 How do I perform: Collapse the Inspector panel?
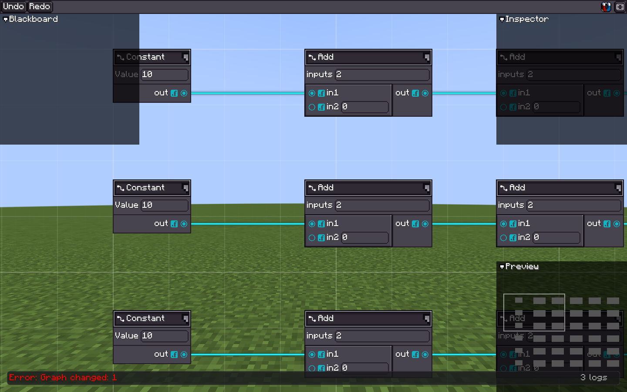pos(502,19)
